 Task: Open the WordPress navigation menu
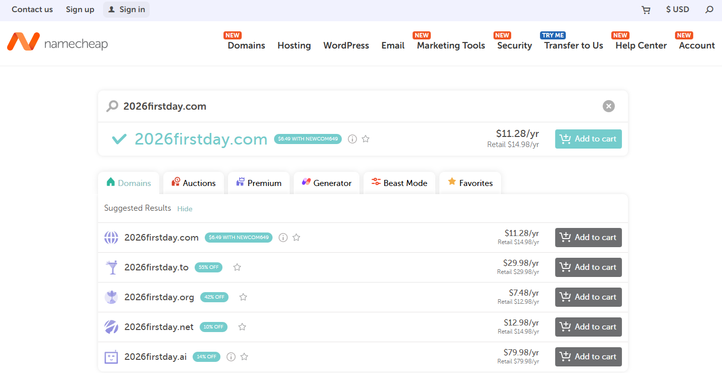(x=346, y=45)
